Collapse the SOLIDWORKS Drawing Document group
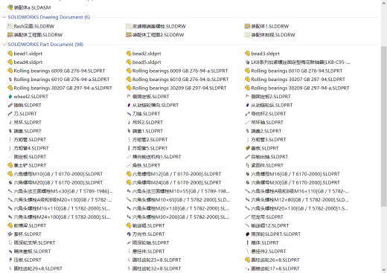This screenshot has height=273, width=387. pyautogui.click(x=4, y=17)
